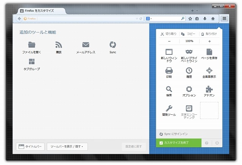Select the Tab Groups icon
The image size is (242, 165).
(x=32, y=62)
